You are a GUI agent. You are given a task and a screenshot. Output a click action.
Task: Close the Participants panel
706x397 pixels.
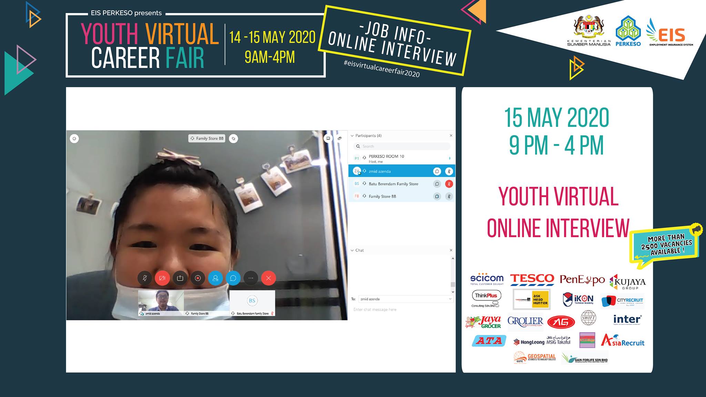pos(451,135)
